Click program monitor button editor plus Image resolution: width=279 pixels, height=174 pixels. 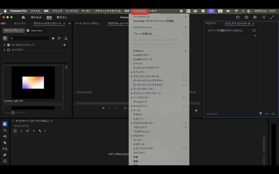click(x=196, y=110)
